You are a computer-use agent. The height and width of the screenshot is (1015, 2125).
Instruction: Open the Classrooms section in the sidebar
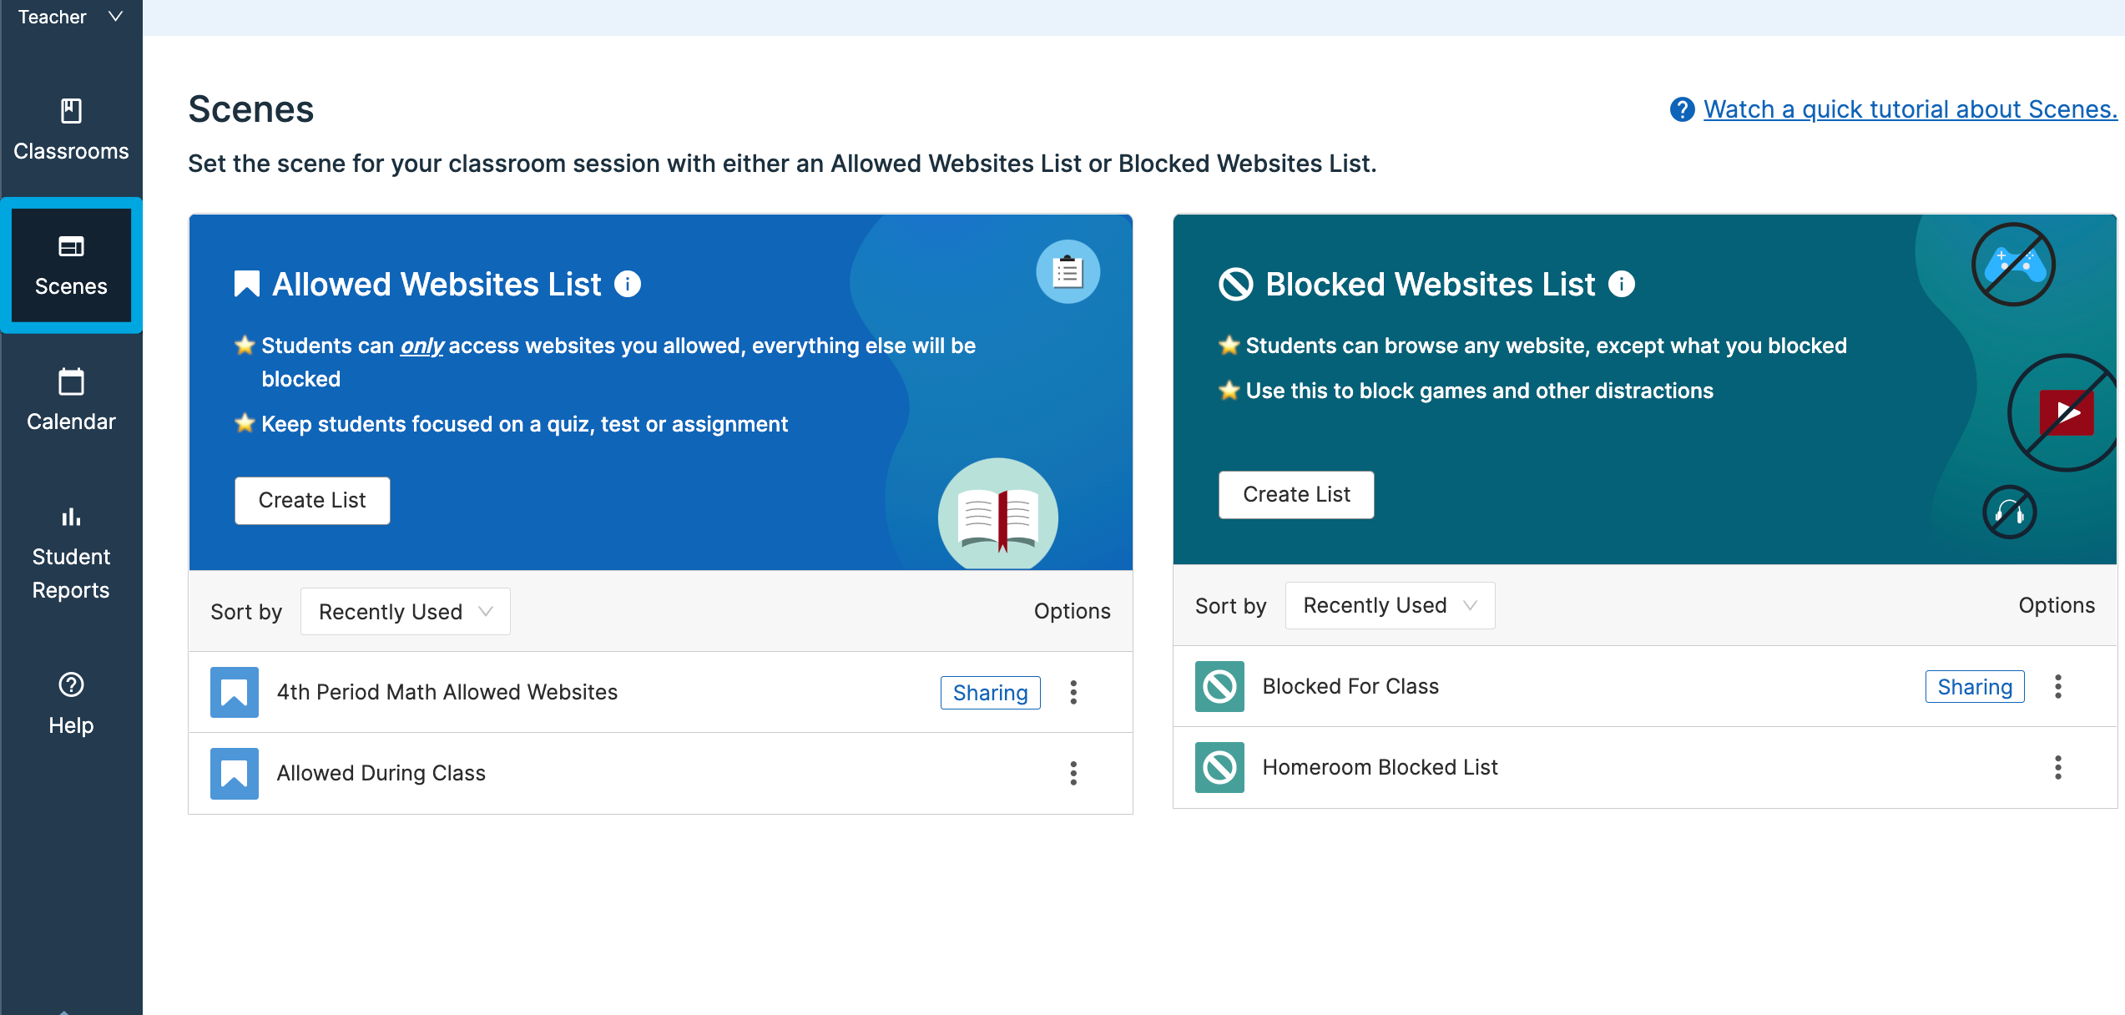(x=70, y=129)
